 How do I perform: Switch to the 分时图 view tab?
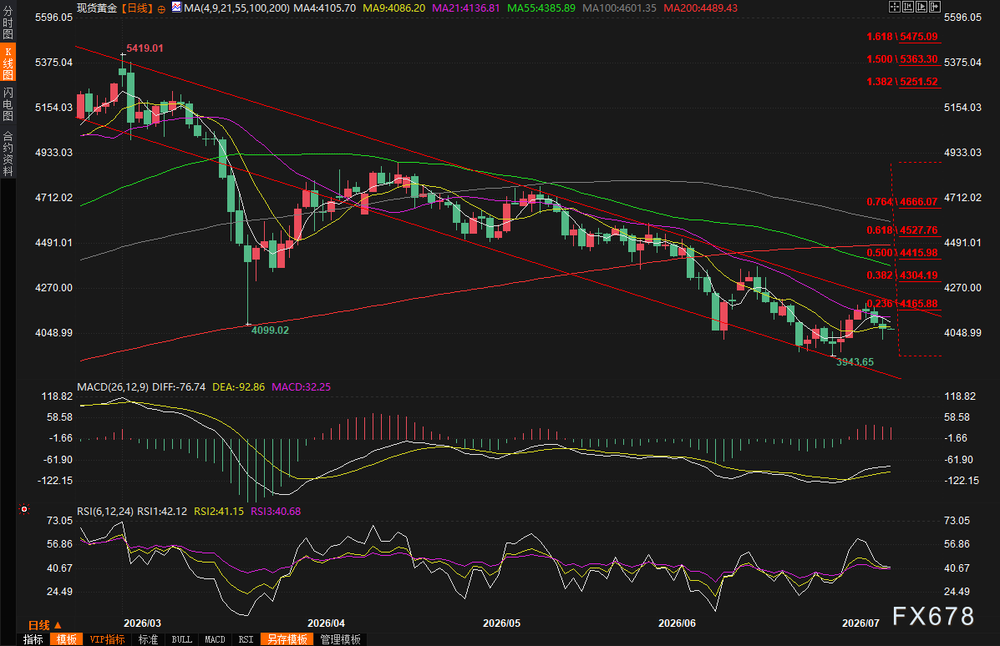(x=8, y=23)
